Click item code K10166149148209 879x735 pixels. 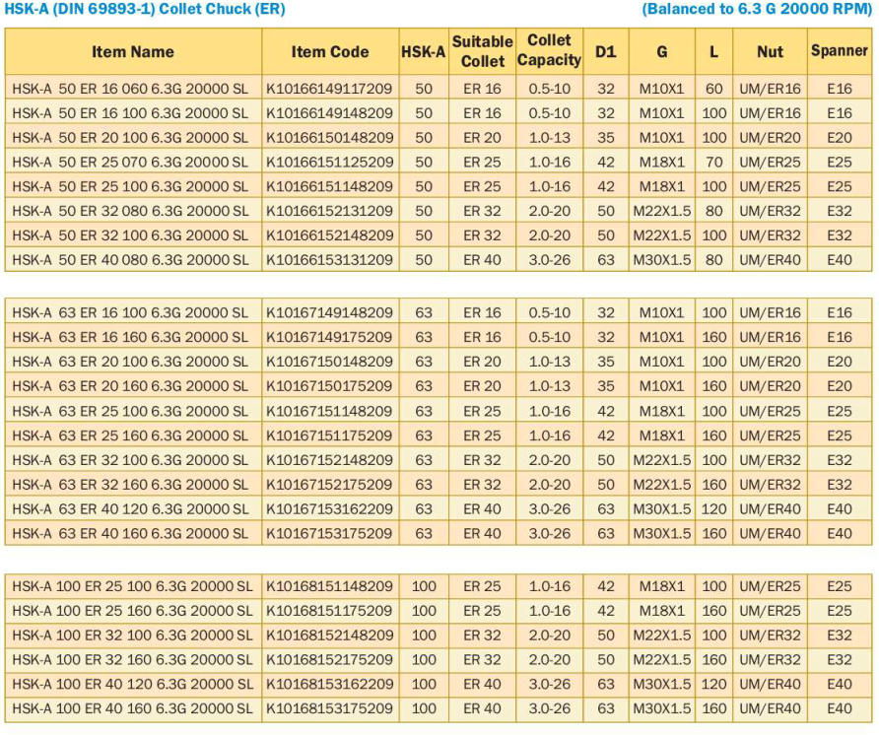(x=329, y=113)
